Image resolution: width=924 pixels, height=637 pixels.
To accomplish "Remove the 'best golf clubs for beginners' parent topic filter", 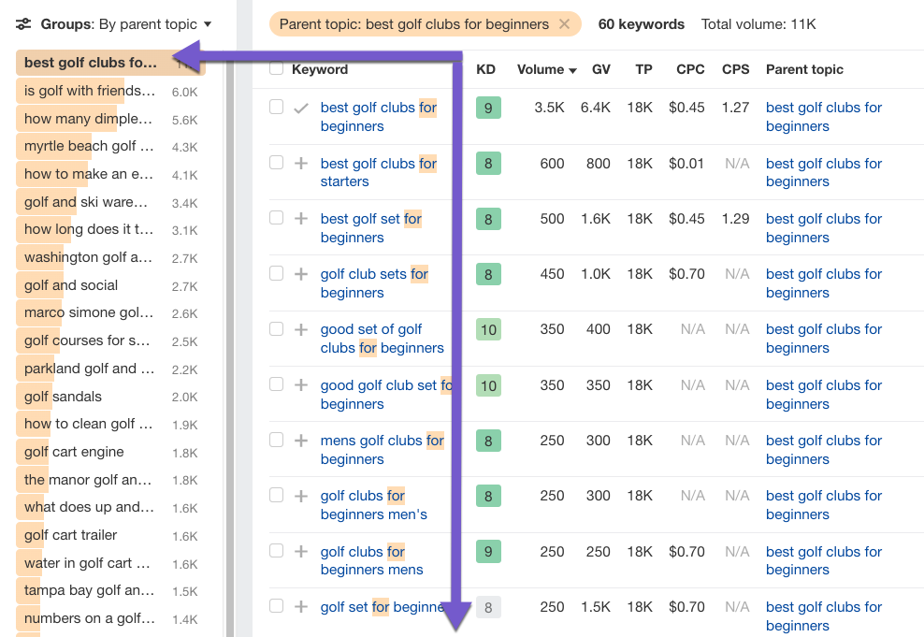I will 564,24.
